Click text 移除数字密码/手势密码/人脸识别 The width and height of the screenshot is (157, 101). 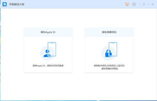click(x=109, y=66)
